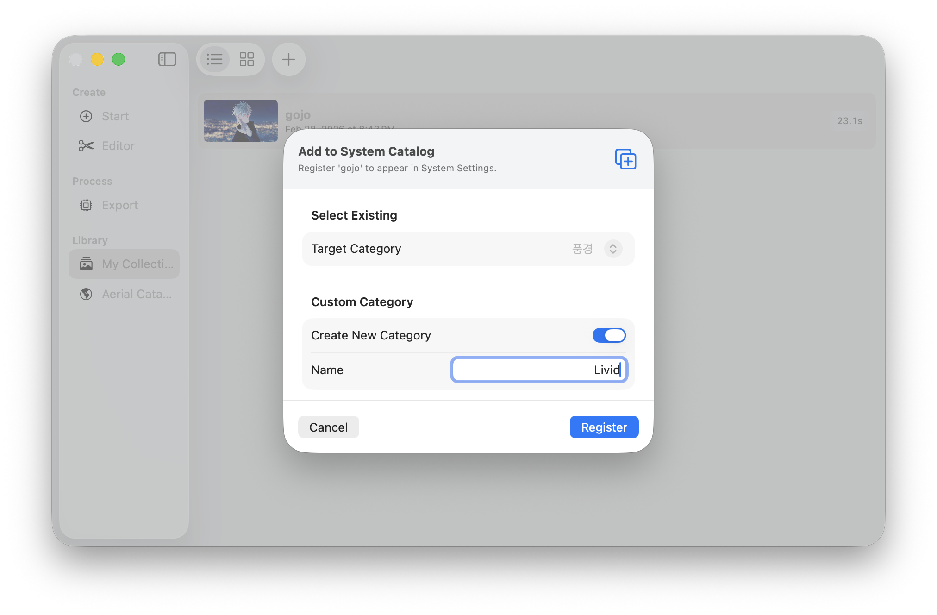The width and height of the screenshot is (937, 615).
Task: Open the Editor scissors icon
Action: (x=86, y=146)
